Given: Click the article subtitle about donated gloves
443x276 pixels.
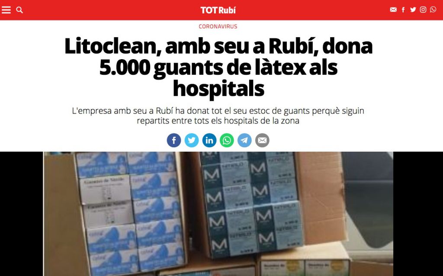Looking at the screenshot, I should coord(218,116).
